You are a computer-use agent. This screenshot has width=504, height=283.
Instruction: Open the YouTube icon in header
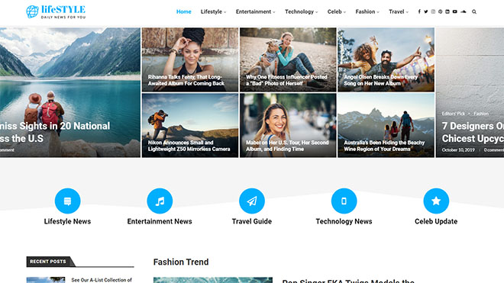coord(455,11)
